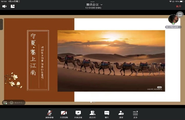Open the emoji reaction picker

(11, 103)
